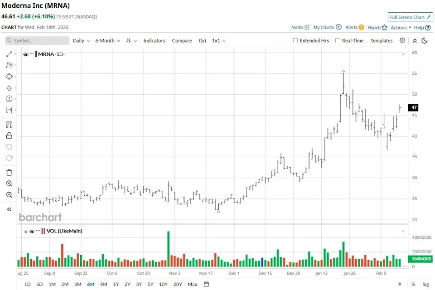Open the Templates menu
The height and width of the screenshot is (290, 435).
(381, 41)
